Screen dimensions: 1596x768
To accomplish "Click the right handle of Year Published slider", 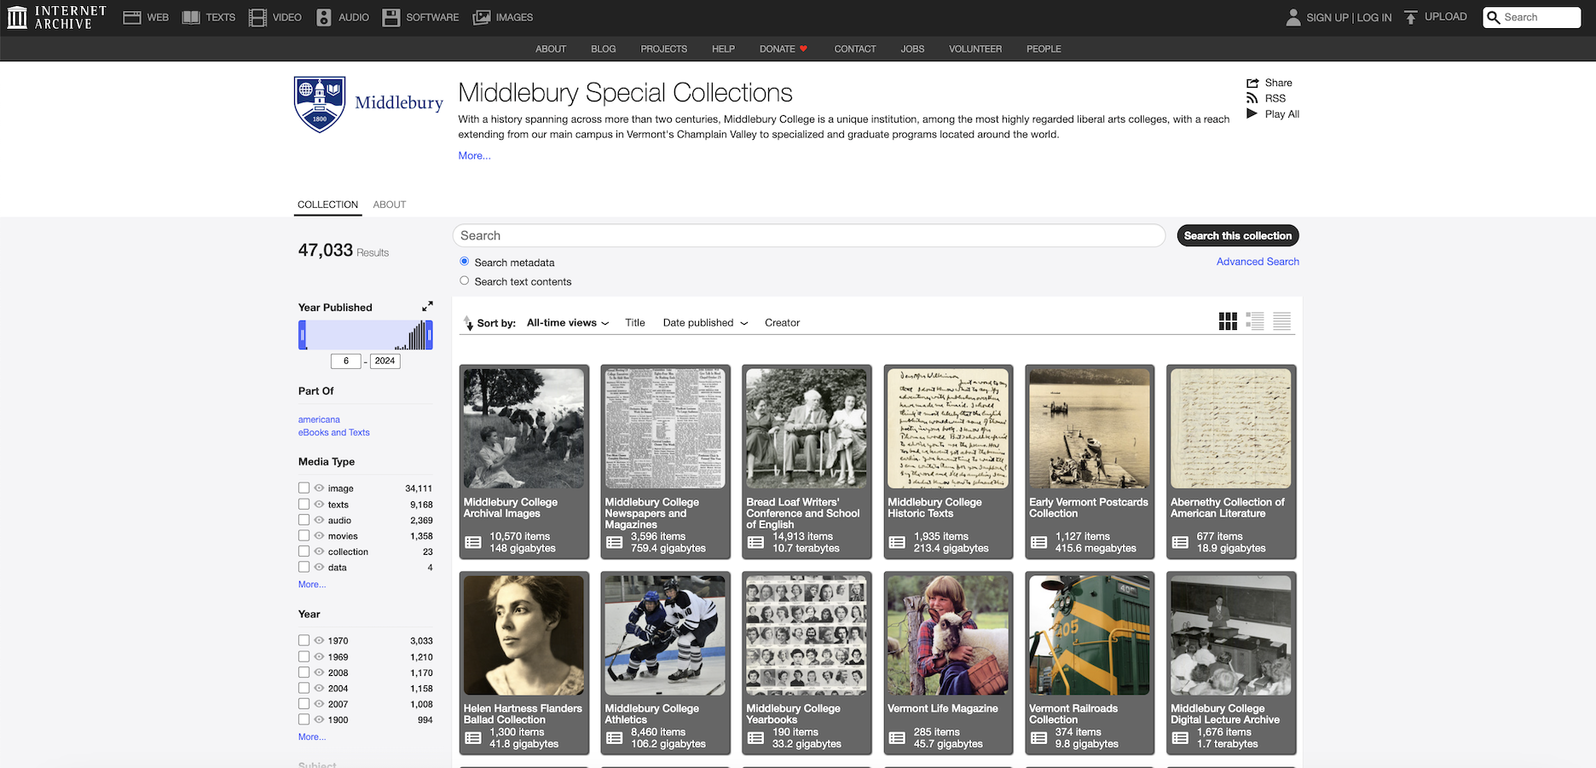I will [x=429, y=335].
